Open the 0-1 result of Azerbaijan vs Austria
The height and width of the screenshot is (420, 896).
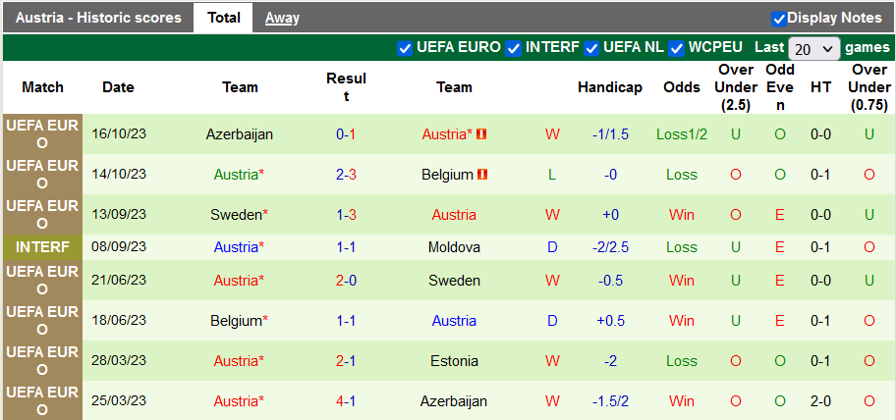[x=346, y=134]
